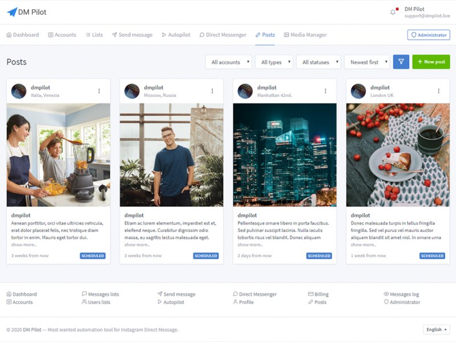
Task: Open options menu for Moscow, Russia post
Action: pos(212,91)
